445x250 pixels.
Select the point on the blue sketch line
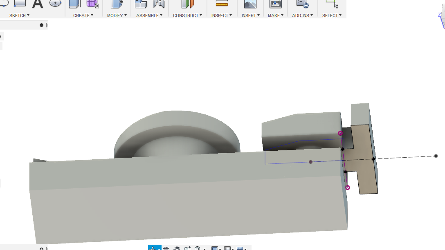point(310,162)
